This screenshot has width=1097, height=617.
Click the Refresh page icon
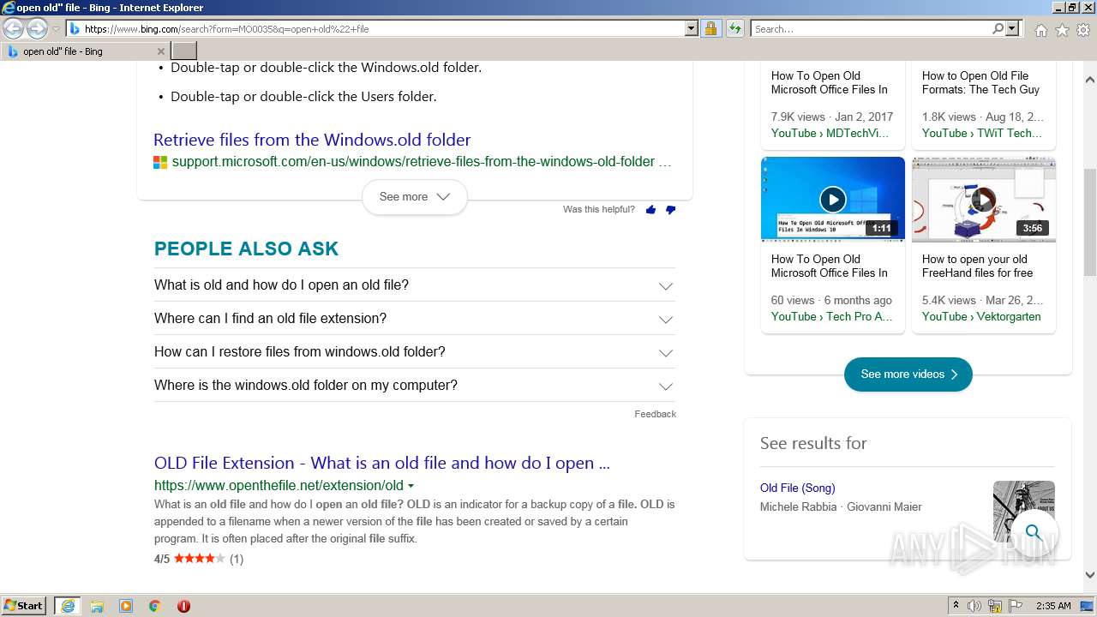(734, 28)
